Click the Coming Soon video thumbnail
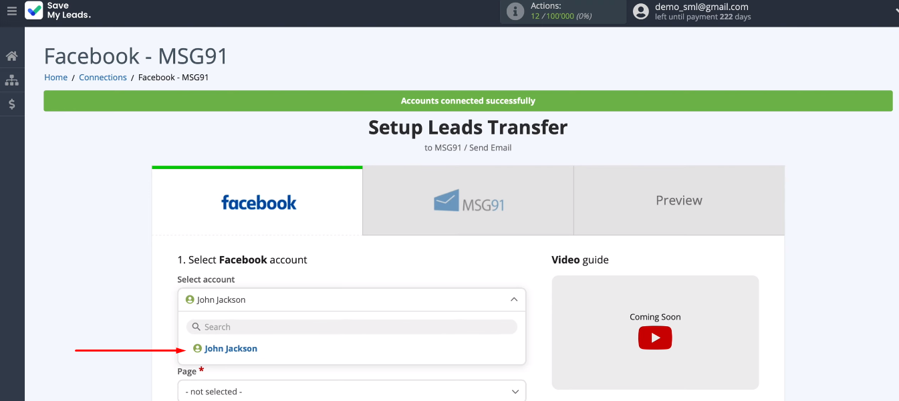Image resolution: width=899 pixels, height=401 pixels. (655, 332)
